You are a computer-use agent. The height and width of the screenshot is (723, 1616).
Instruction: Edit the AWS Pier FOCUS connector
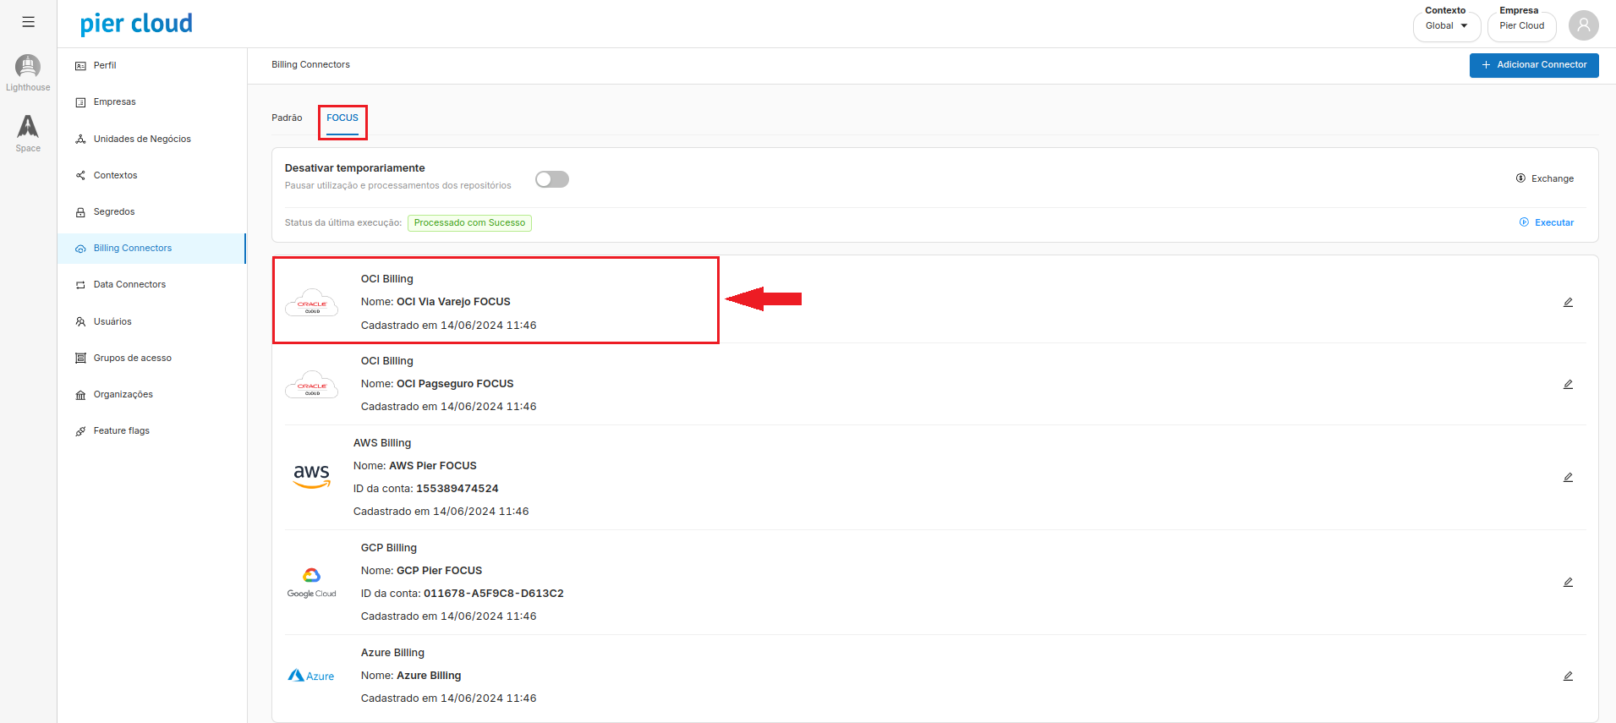click(1568, 478)
